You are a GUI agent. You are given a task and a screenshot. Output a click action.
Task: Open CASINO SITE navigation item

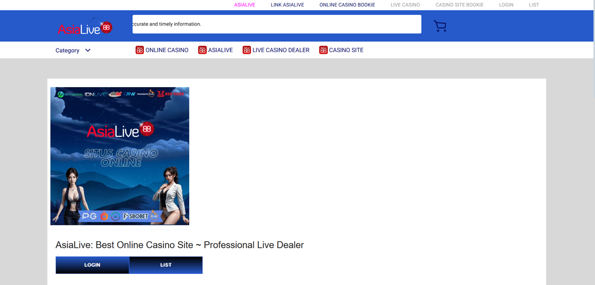click(346, 50)
